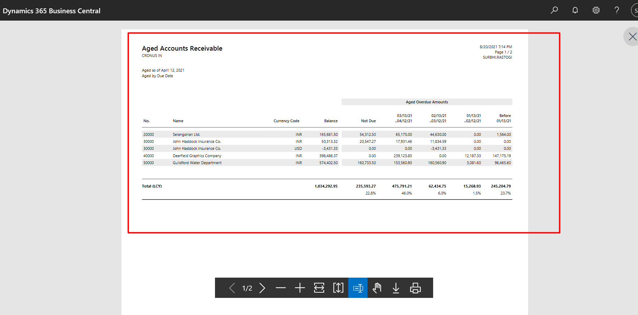Open Business Central settings

[x=596, y=10]
